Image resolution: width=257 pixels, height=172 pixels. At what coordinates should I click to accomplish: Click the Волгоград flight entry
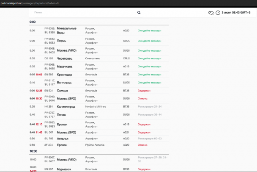[x=99, y=83]
